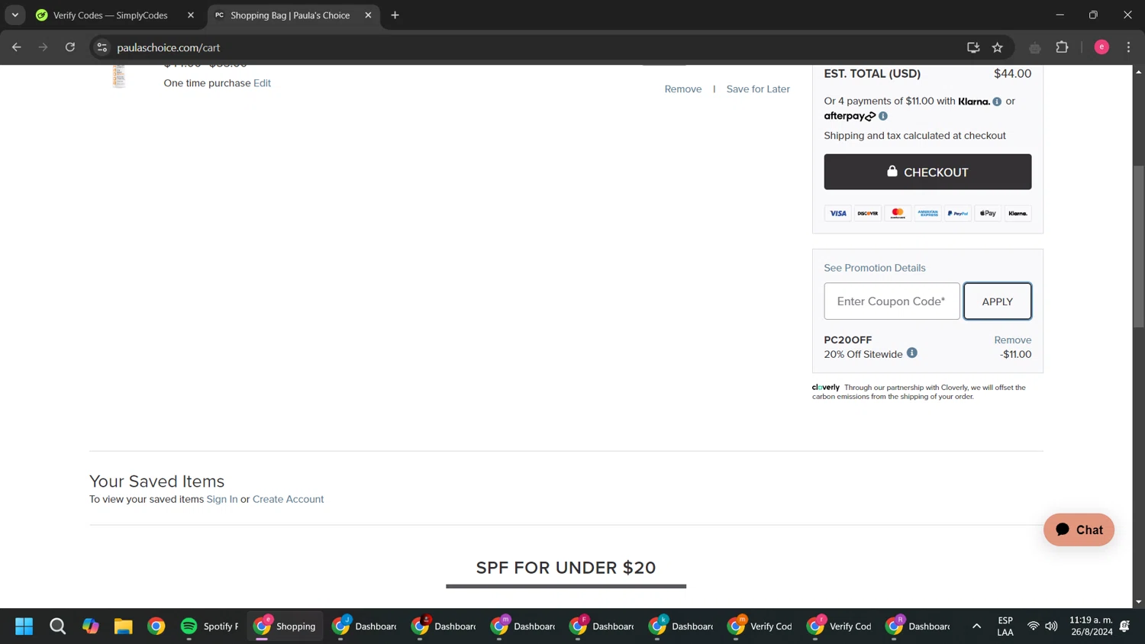The width and height of the screenshot is (1145, 644).
Task: Switch to Verify Codes SimplyCodes tab
Action: pyautogui.click(x=111, y=15)
